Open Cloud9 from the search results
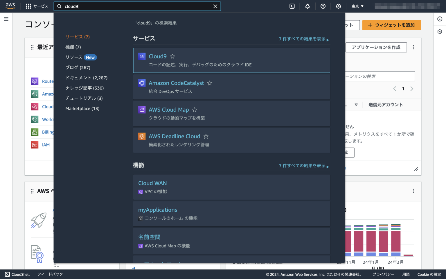The width and height of the screenshot is (446, 279). [158, 56]
